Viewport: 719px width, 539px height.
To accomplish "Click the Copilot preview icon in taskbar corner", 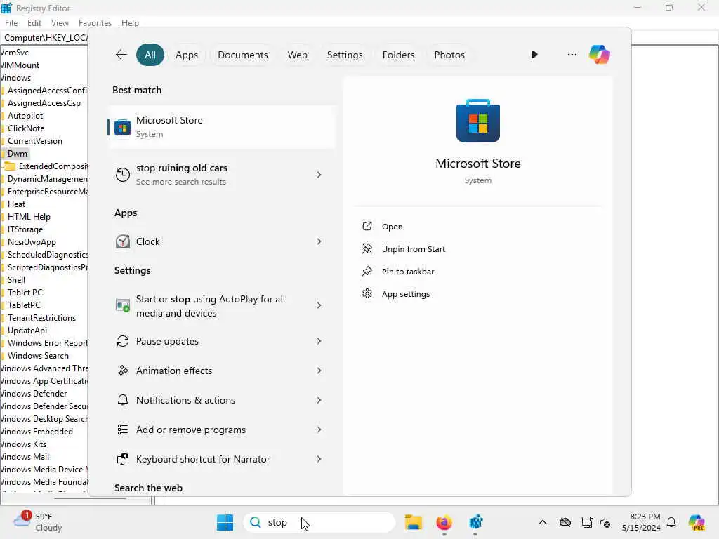I will pos(697,522).
